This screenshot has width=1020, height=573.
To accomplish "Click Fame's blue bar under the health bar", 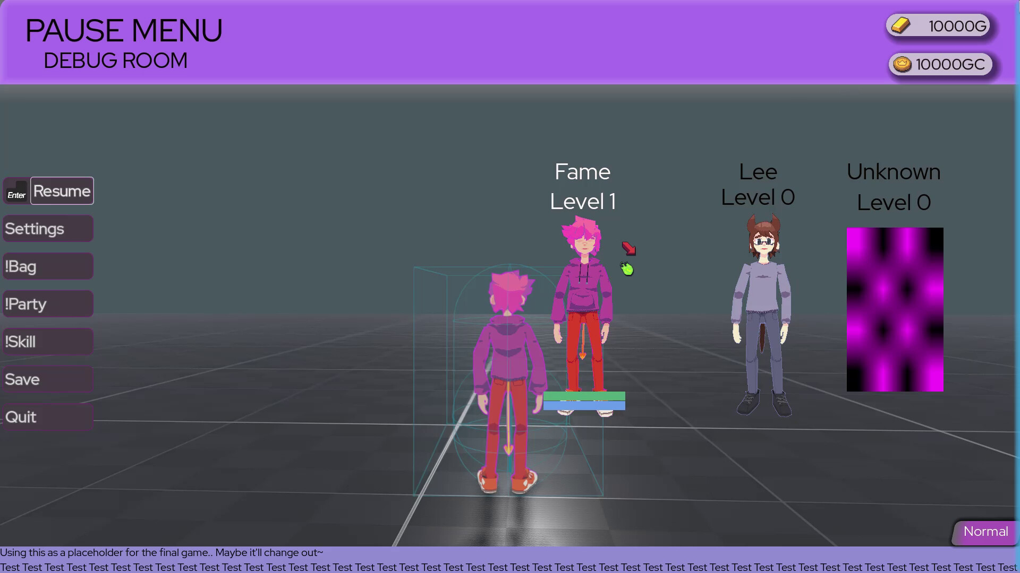I will 584,405.
